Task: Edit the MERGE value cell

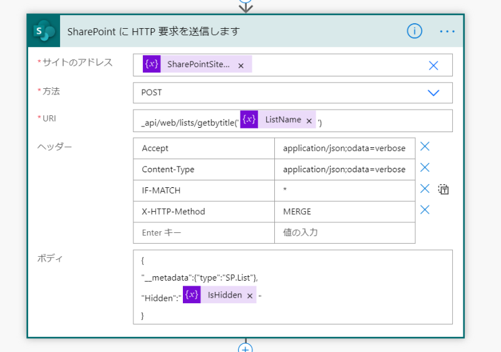Action: (345, 212)
